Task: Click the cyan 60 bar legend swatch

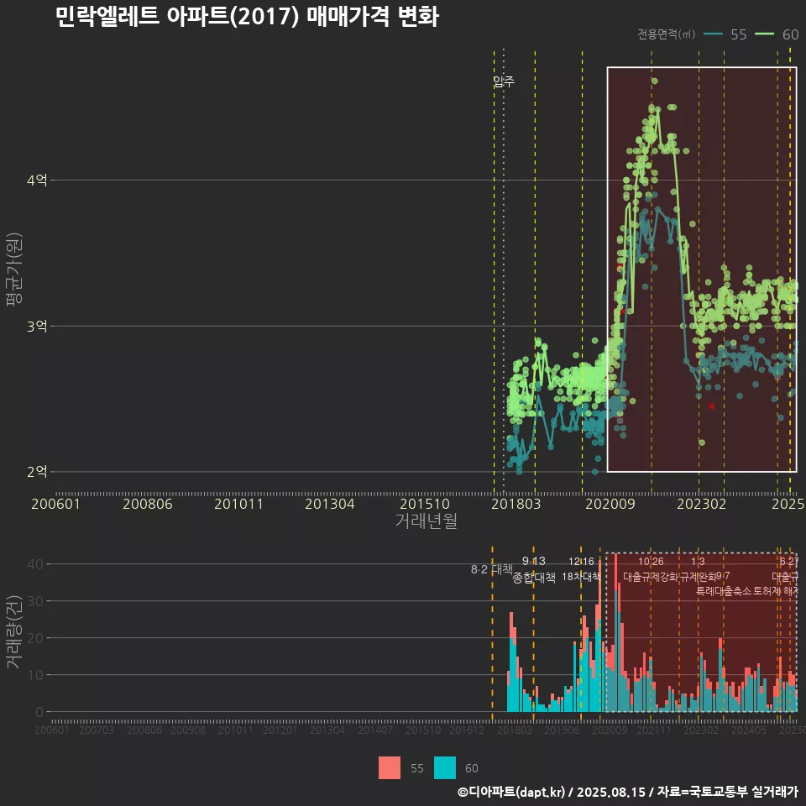Action: click(x=445, y=768)
